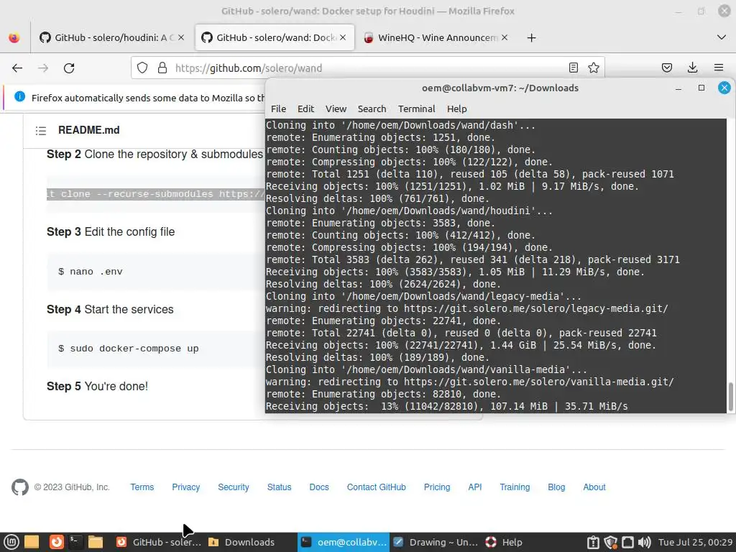Click the Firefox forward arrow
Image resolution: width=736 pixels, height=552 pixels.
point(43,68)
